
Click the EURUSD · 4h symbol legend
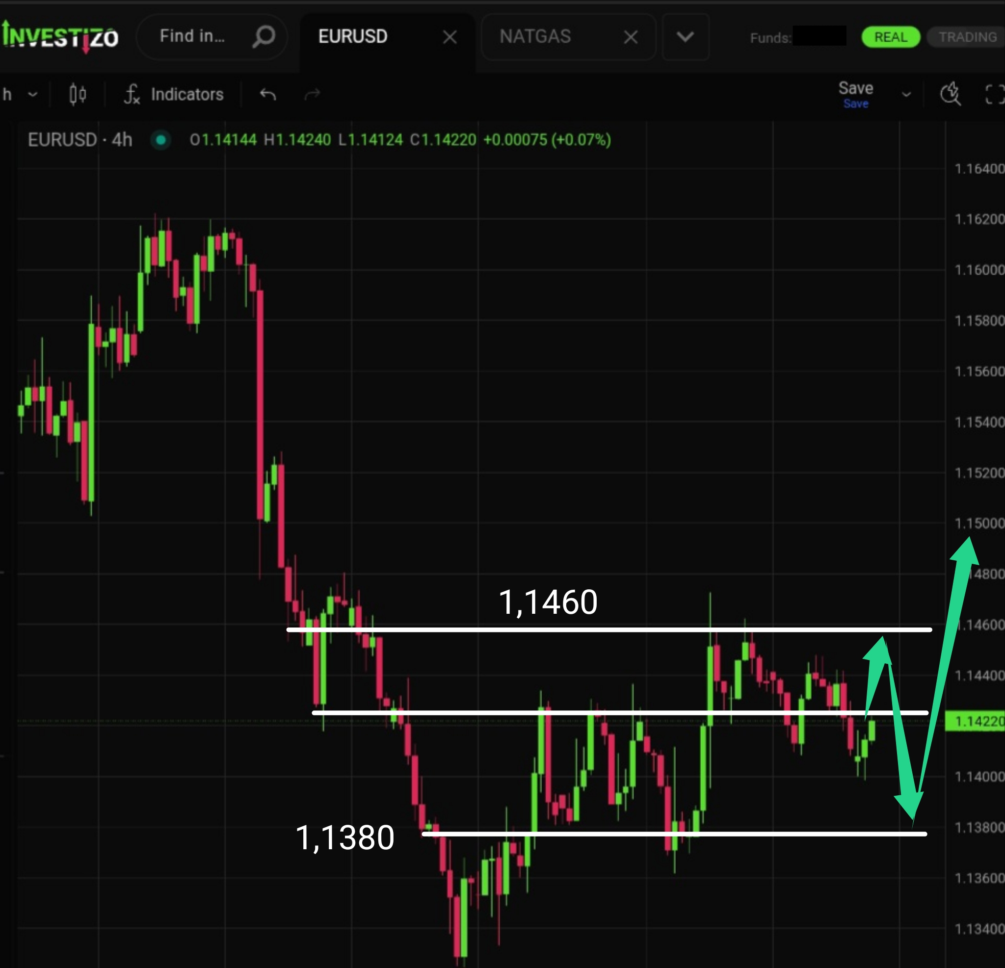80,139
